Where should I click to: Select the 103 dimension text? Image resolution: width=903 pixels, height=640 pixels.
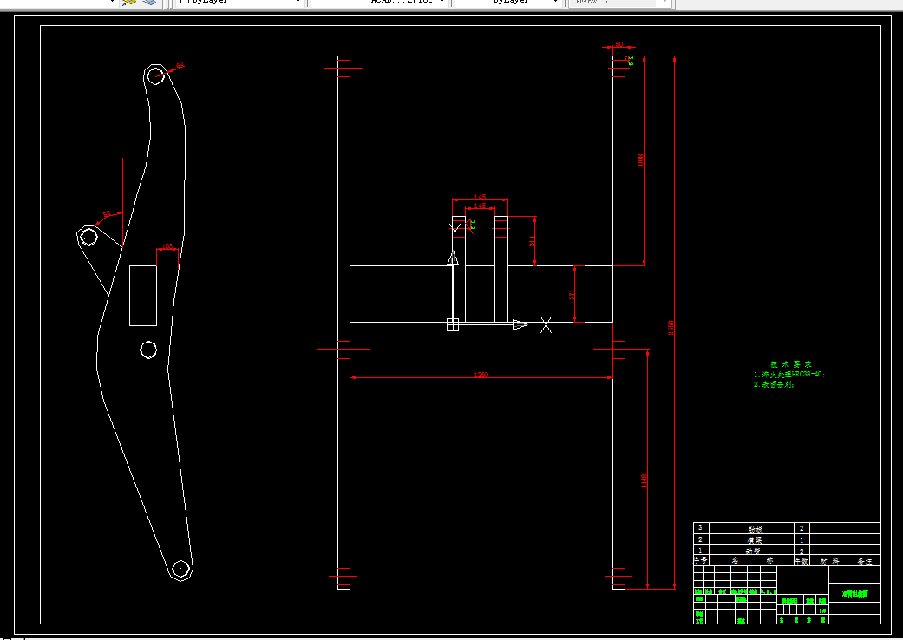point(167,246)
